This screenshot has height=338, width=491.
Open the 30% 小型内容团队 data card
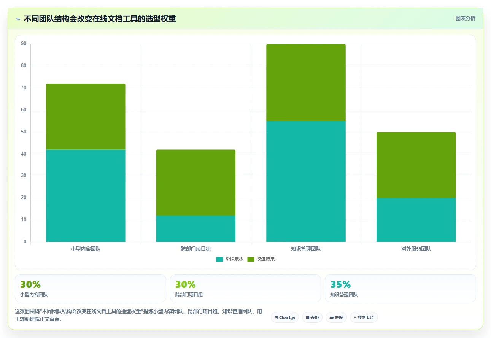pos(91,288)
